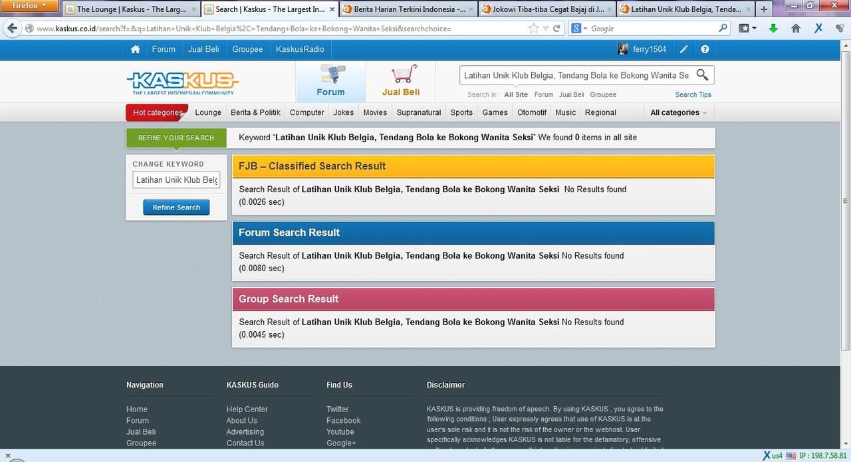This screenshot has height=462, width=851.
Task: Open the Music category
Action: point(566,112)
